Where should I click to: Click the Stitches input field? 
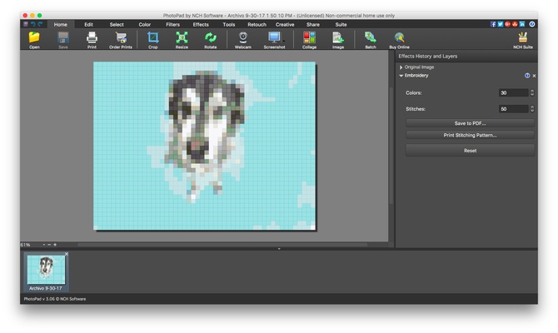(x=514, y=109)
